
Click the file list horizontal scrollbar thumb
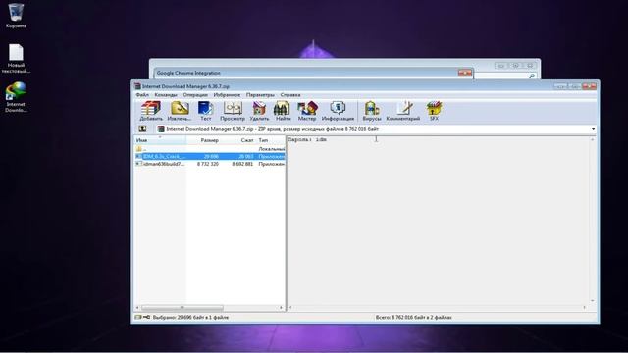point(183,307)
